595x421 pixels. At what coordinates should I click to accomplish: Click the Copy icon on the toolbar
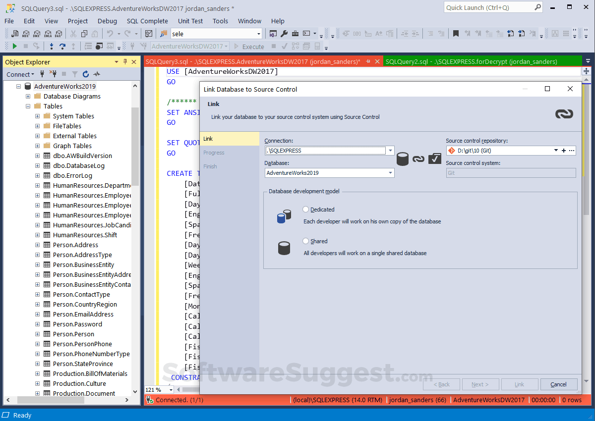coord(84,34)
